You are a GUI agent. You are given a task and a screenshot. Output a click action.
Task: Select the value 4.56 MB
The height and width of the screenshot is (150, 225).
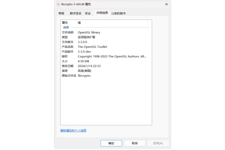(x=84, y=61)
